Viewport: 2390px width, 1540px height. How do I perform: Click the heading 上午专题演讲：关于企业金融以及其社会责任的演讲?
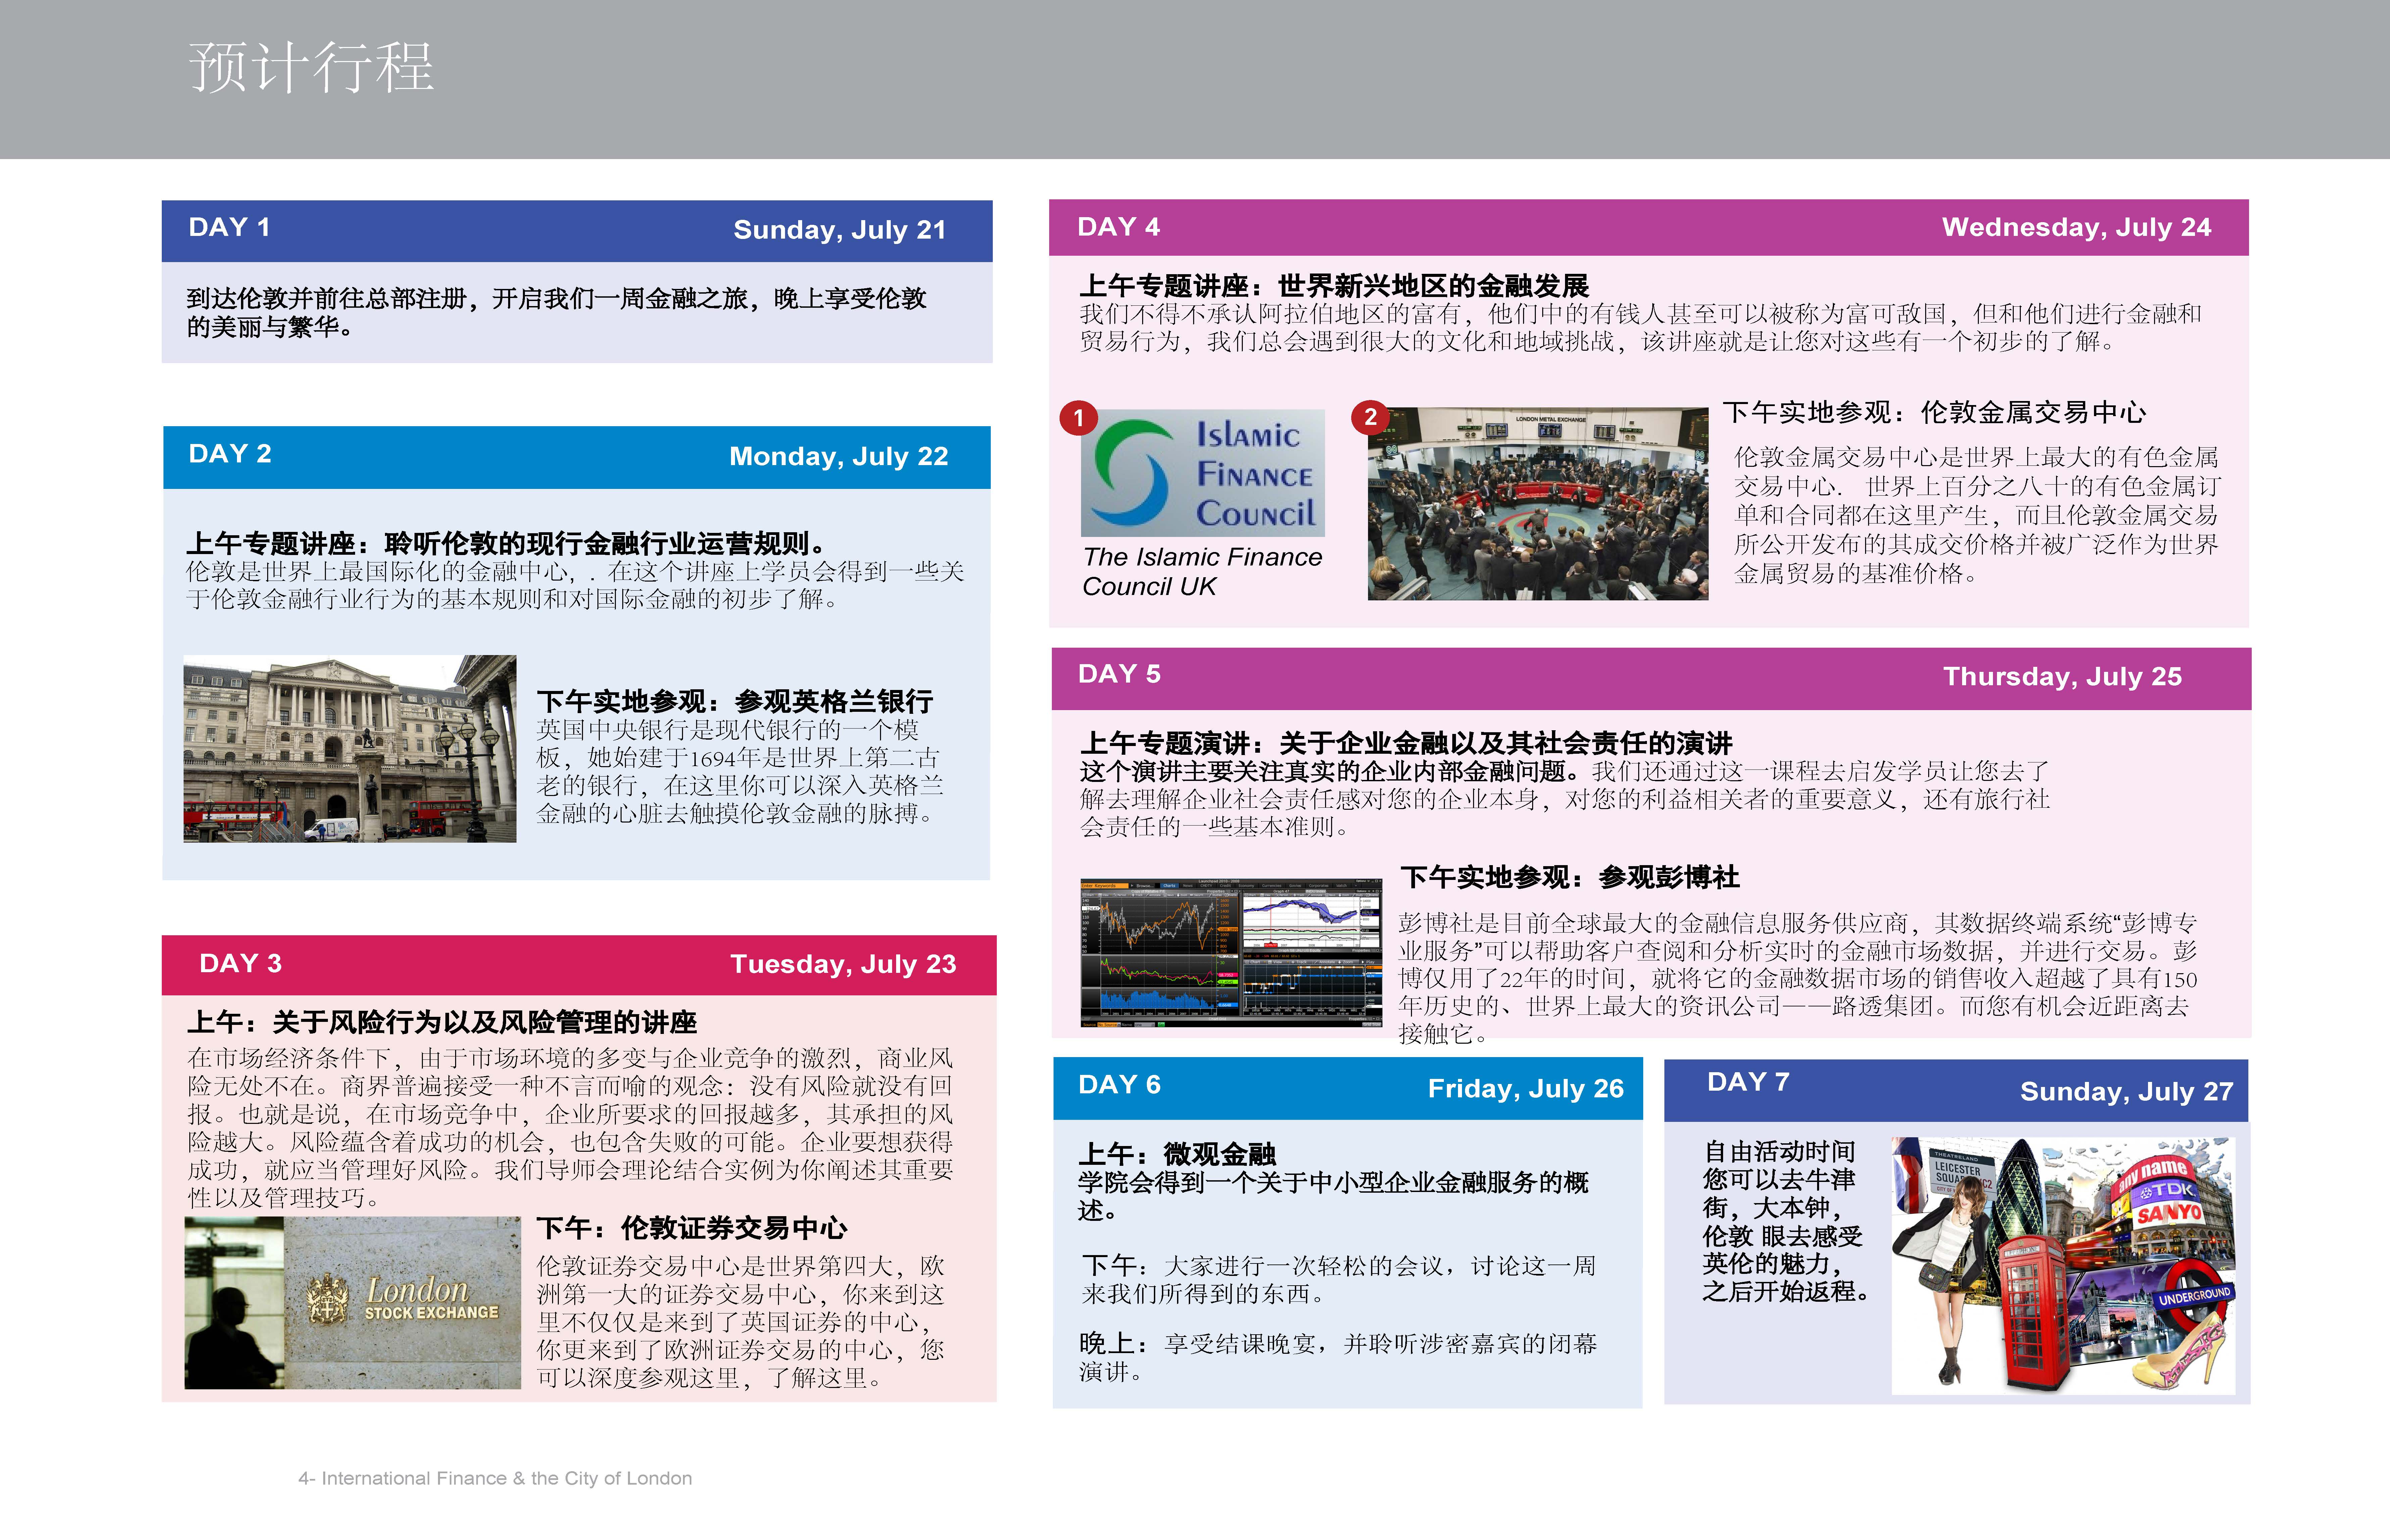point(1406,743)
